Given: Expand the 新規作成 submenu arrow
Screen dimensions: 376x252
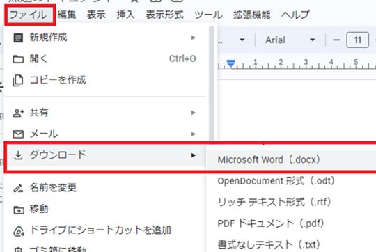Looking at the screenshot, I should tap(194, 38).
